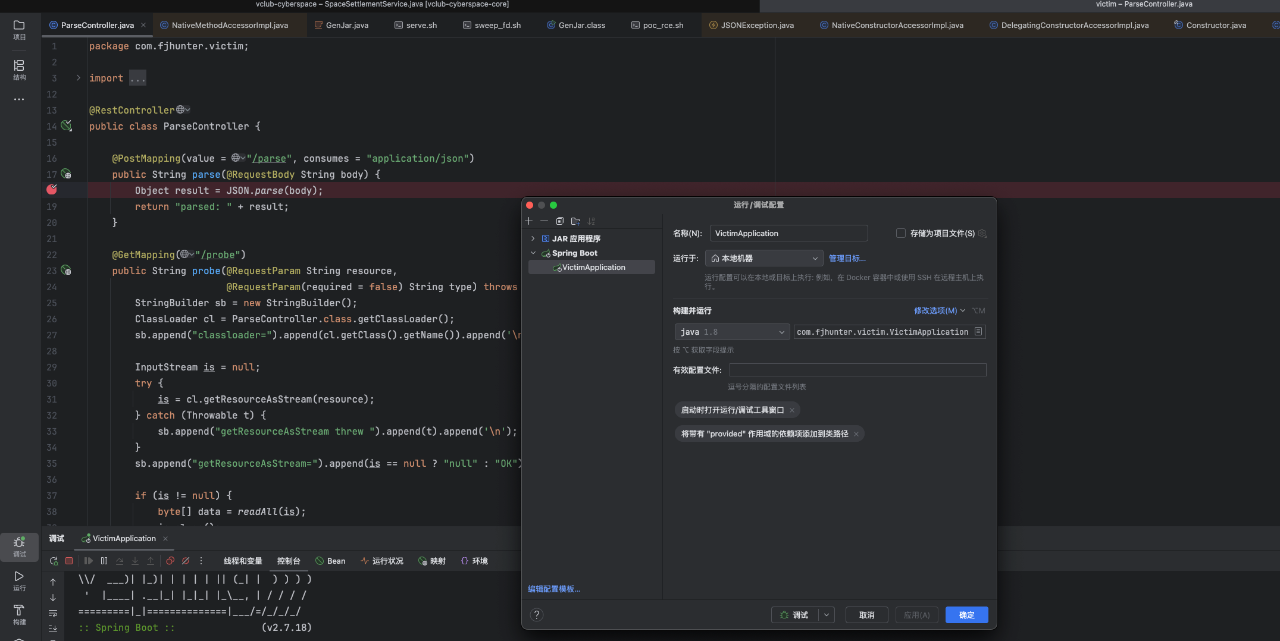The image size is (1280, 641).
Task: Select VictimApplication in configuration tree
Action: [x=592, y=267]
